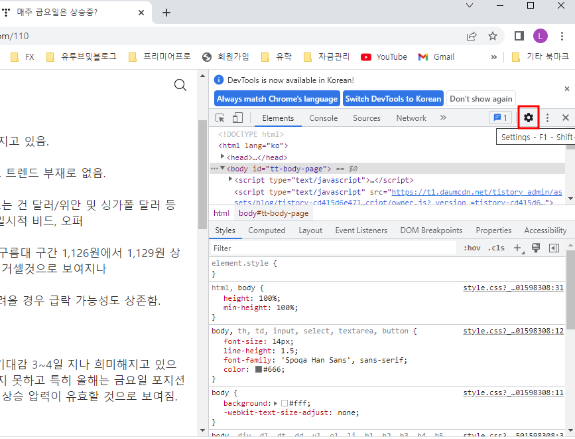The width and height of the screenshot is (575, 439).
Task: Open the FX bookmark folder
Action: pyautogui.click(x=23, y=57)
